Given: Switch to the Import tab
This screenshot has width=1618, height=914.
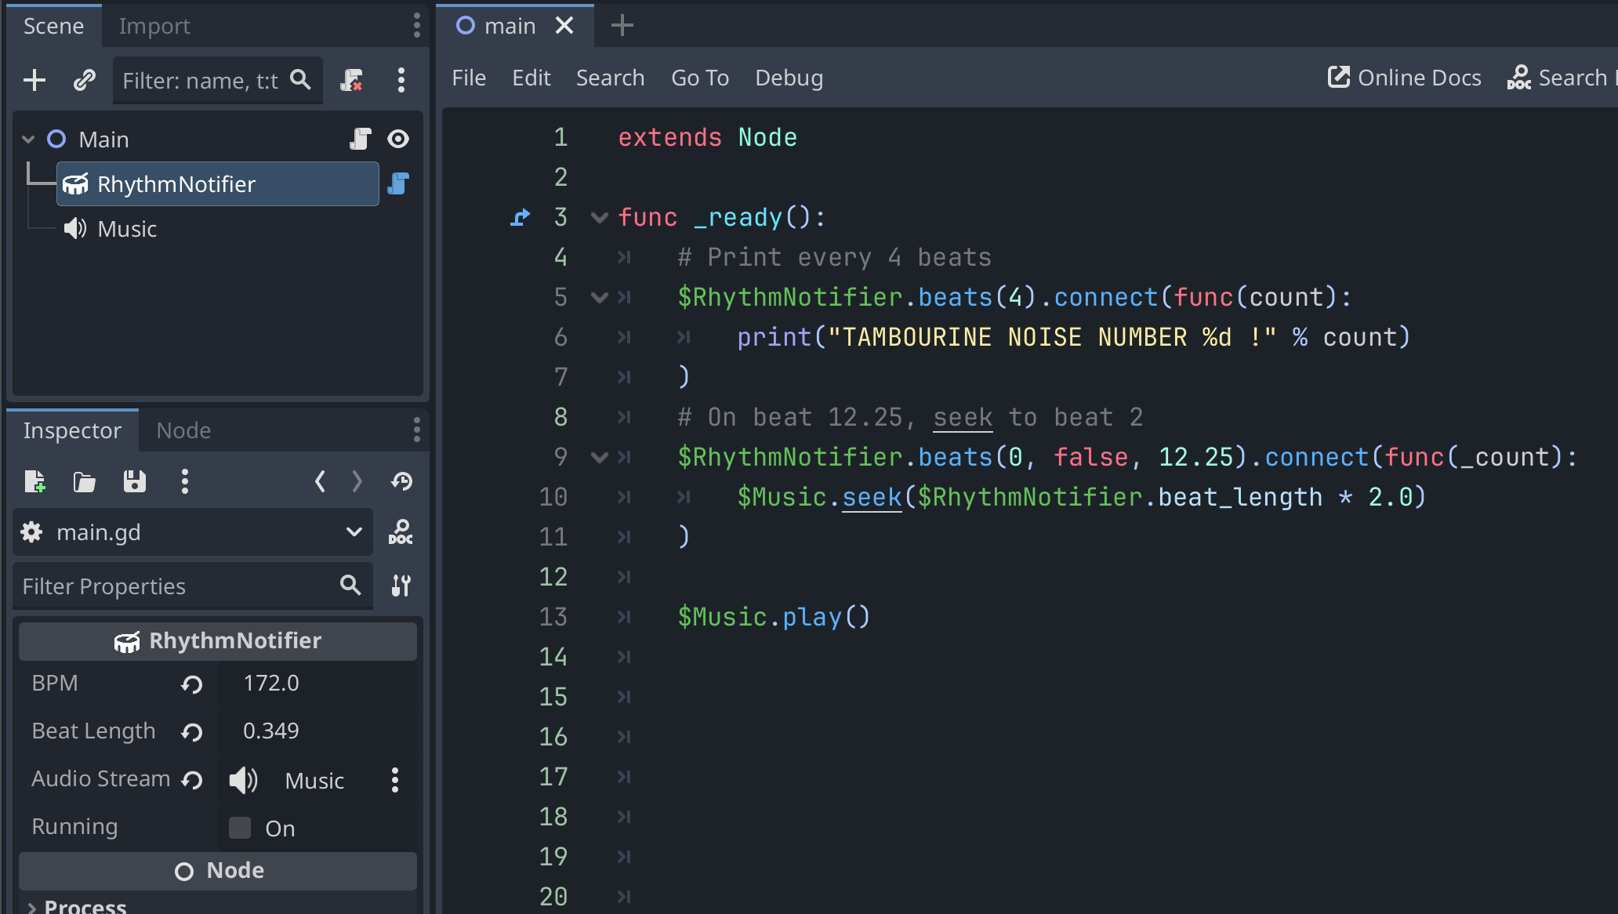Looking at the screenshot, I should coord(154,26).
